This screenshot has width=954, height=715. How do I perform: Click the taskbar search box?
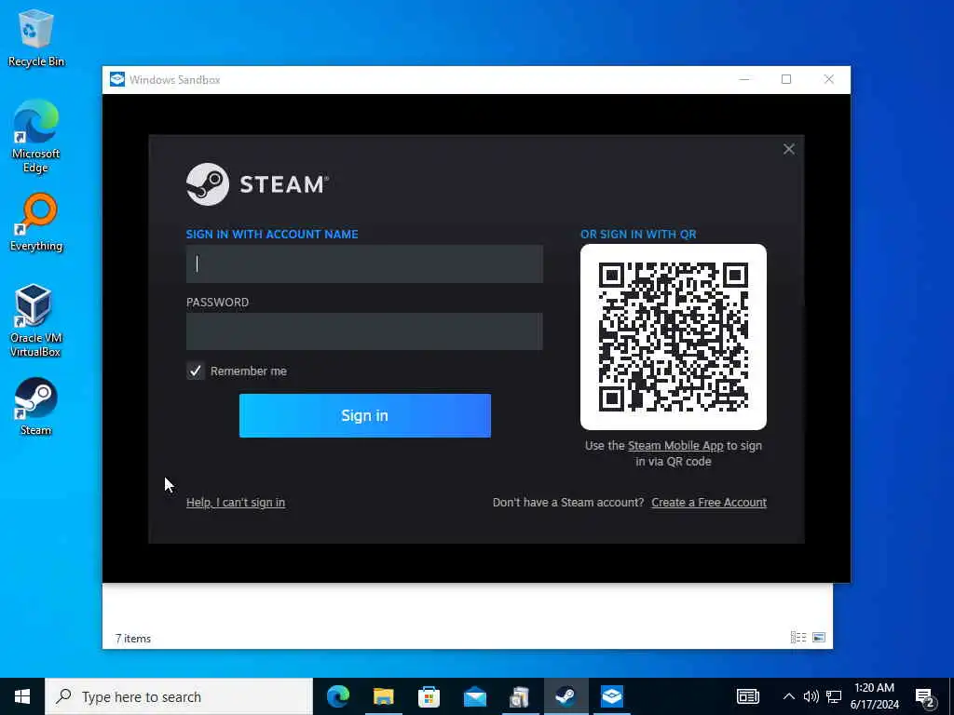coord(179,696)
